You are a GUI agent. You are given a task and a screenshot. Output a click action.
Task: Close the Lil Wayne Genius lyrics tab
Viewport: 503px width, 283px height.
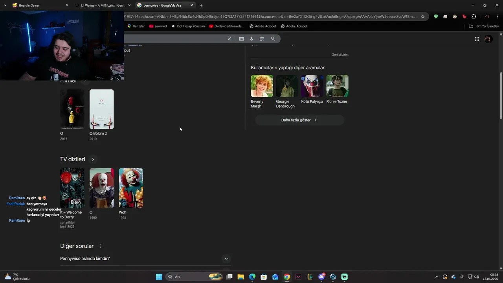(x=129, y=6)
